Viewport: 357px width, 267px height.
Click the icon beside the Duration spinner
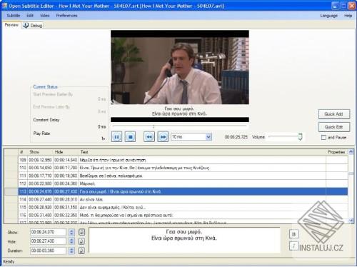pos(81,251)
